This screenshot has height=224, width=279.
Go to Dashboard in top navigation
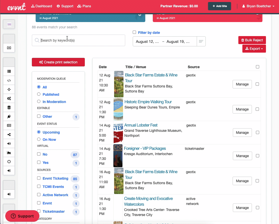tap(42, 6)
